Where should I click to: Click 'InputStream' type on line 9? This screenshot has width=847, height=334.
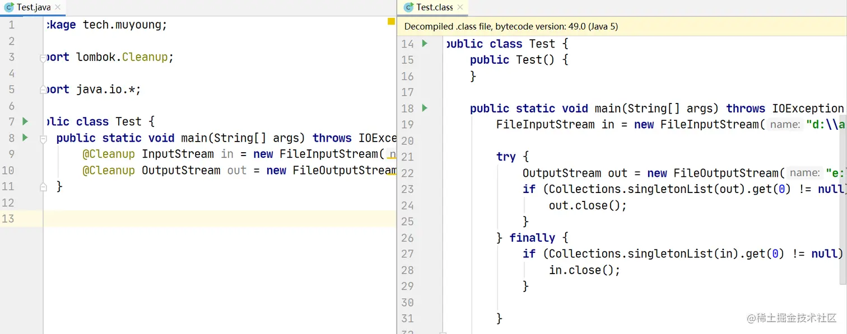(178, 154)
